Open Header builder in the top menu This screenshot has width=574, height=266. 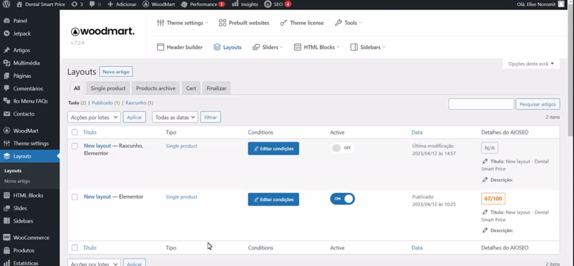point(179,47)
